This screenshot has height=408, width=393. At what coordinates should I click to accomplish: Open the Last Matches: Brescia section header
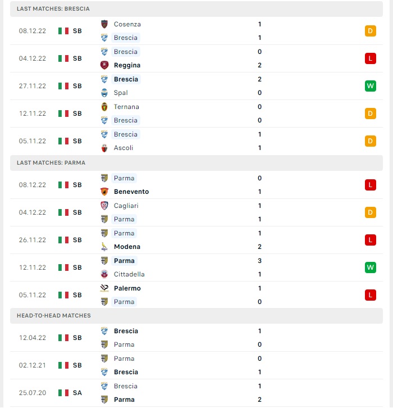(x=196, y=9)
